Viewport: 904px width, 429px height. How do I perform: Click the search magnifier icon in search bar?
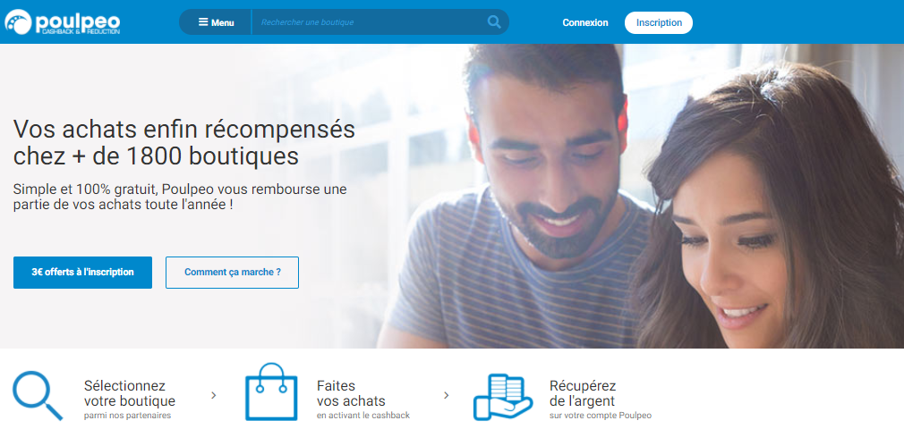click(x=494, y=21)
